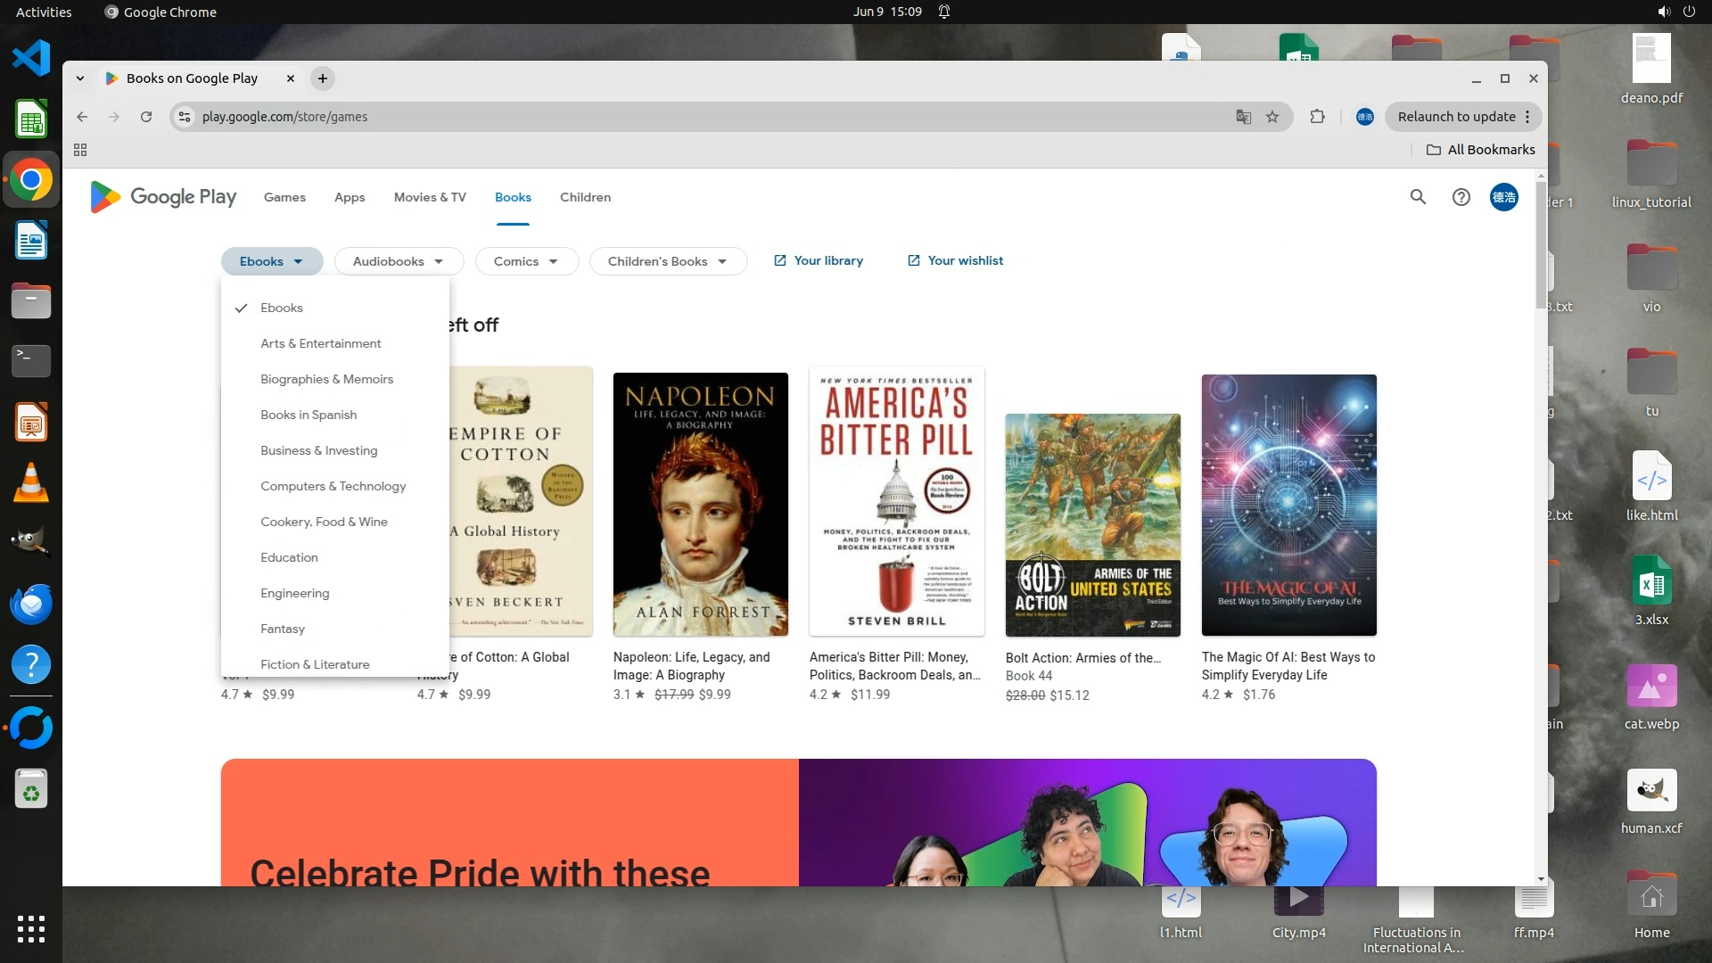Open the Napoleon biography book cover
1712x963 pixels.
[x=700, y=504]
